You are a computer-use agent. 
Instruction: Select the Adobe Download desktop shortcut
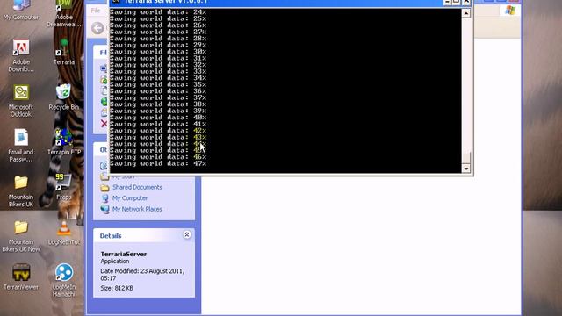pos(21,55)
